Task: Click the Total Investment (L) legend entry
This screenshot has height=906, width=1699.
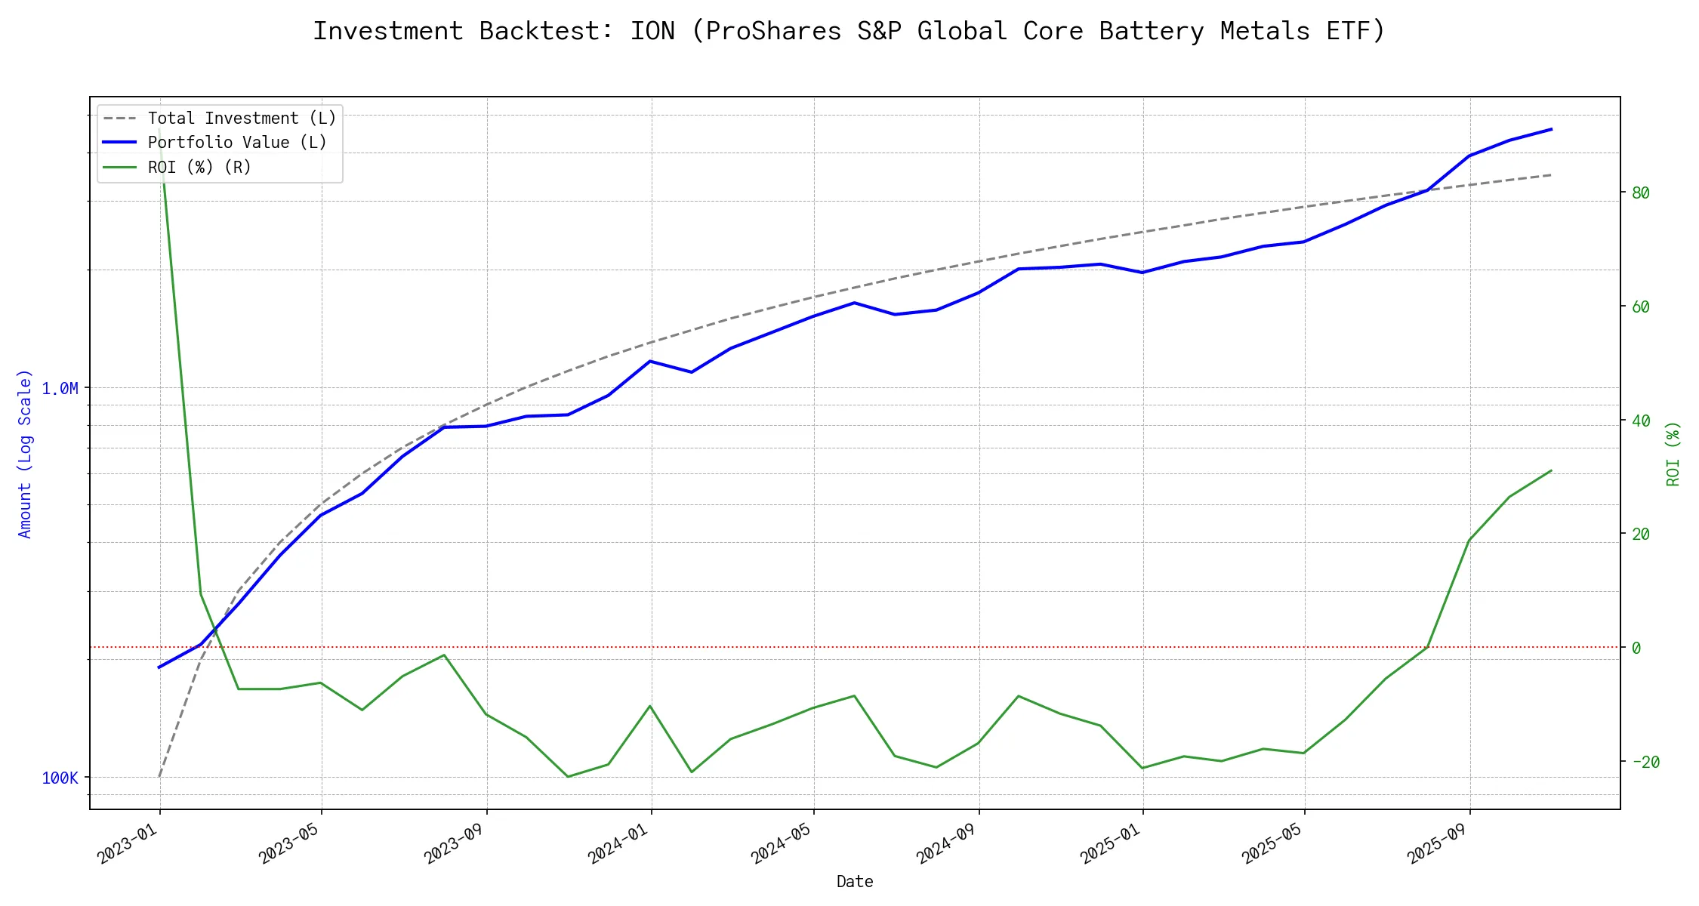Action: (241, 119)
